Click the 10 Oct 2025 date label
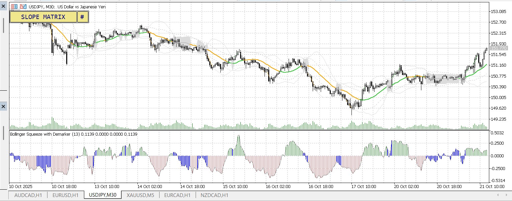Image resolution: width=512 pixels, height=201 pixels. pyautogui.click(x=21, y=187)
